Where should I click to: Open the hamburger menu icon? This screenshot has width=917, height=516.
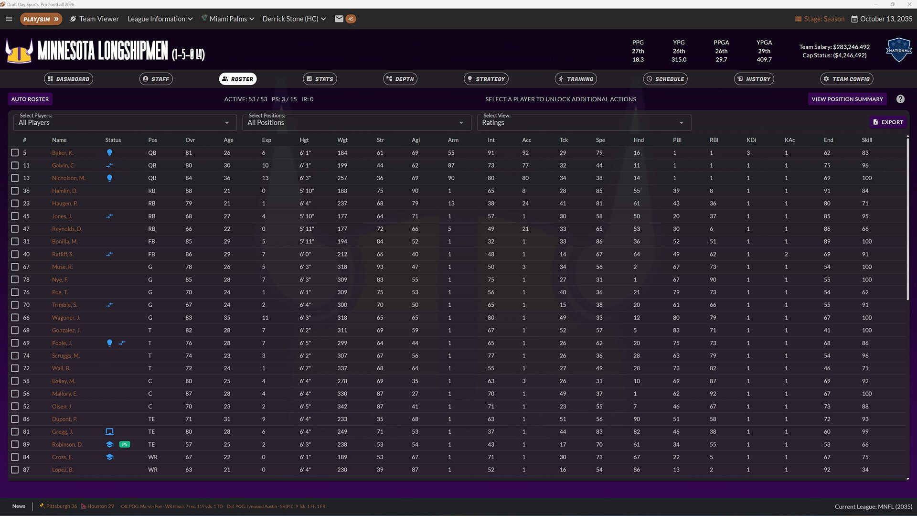(9, 19)
